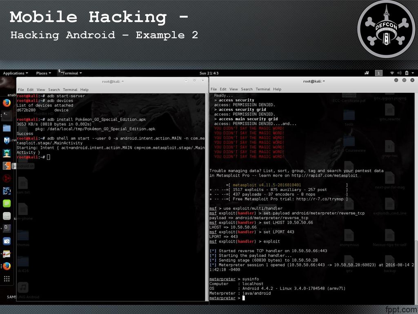
Task: Open the Applications dropdown in the top bar
Action: coord(15,73)
